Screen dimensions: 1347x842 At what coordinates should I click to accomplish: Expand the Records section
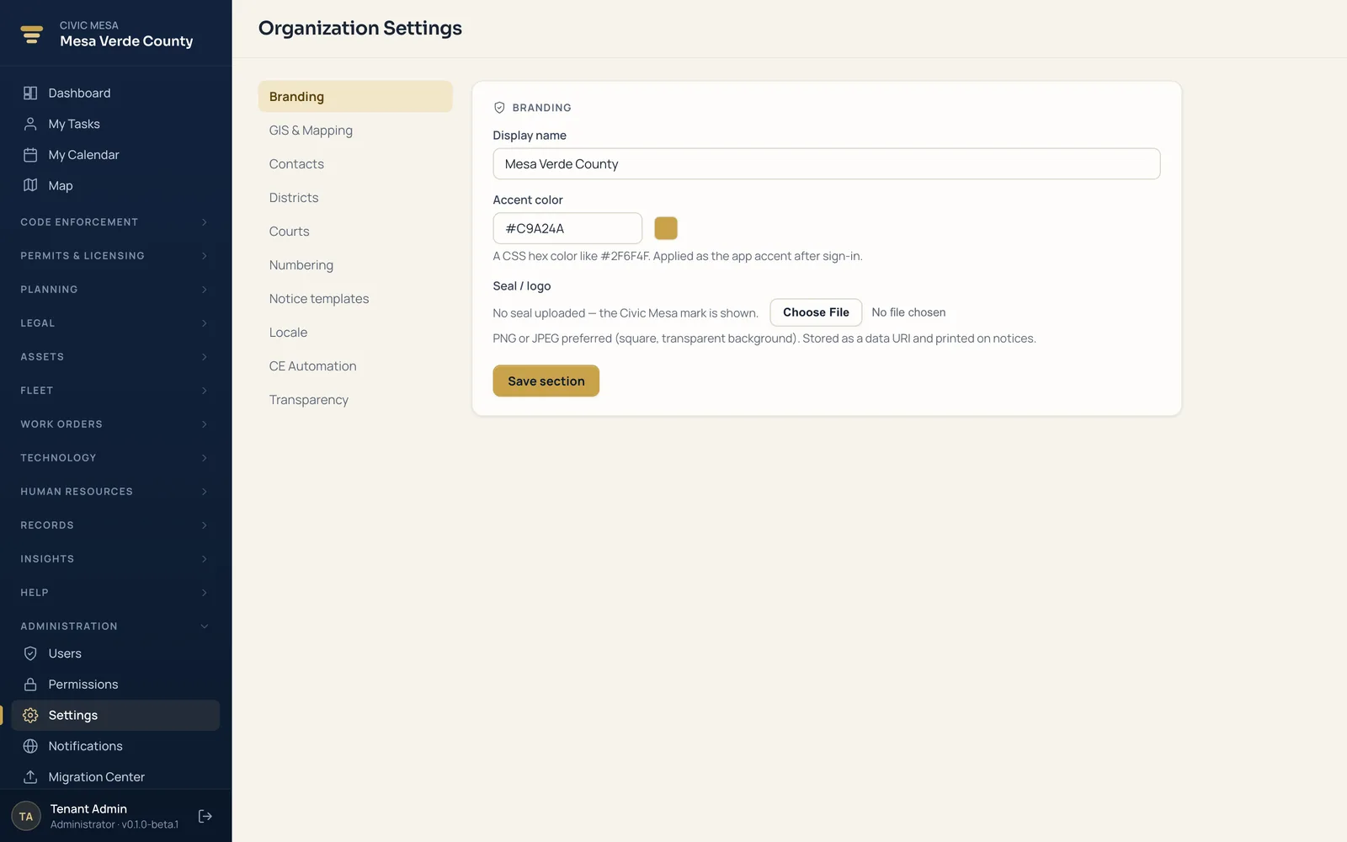115,525
